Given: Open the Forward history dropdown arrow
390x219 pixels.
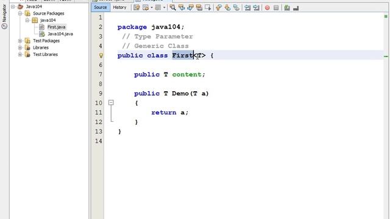Looking at the screenshot, I should (x=164, y=7).
